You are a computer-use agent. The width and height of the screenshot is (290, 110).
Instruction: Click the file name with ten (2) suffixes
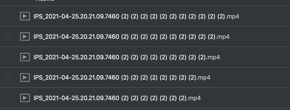[131, 37]
